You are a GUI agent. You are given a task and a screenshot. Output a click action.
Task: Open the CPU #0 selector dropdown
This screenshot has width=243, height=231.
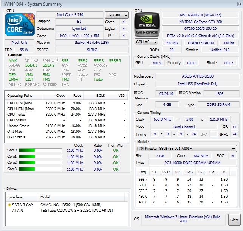pyautogui.click(x=117, y=15)
